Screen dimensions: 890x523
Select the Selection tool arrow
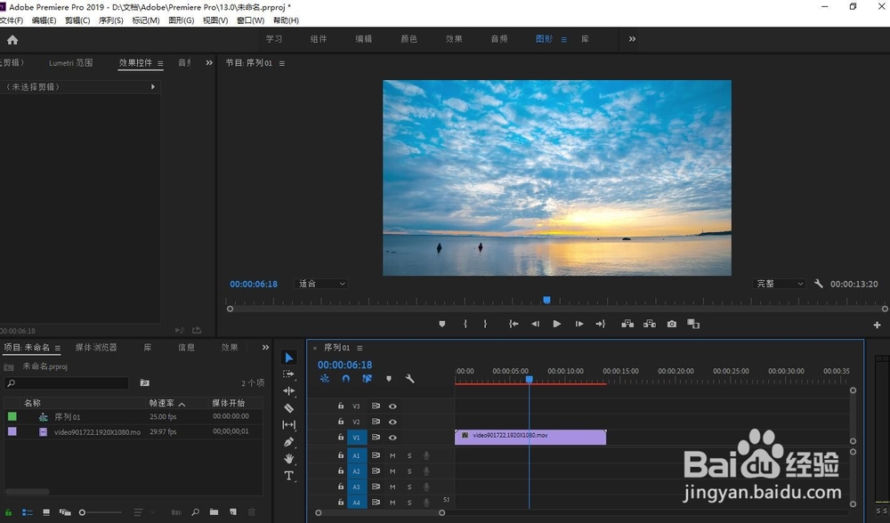pyautogui.click(x=289, y=358)
